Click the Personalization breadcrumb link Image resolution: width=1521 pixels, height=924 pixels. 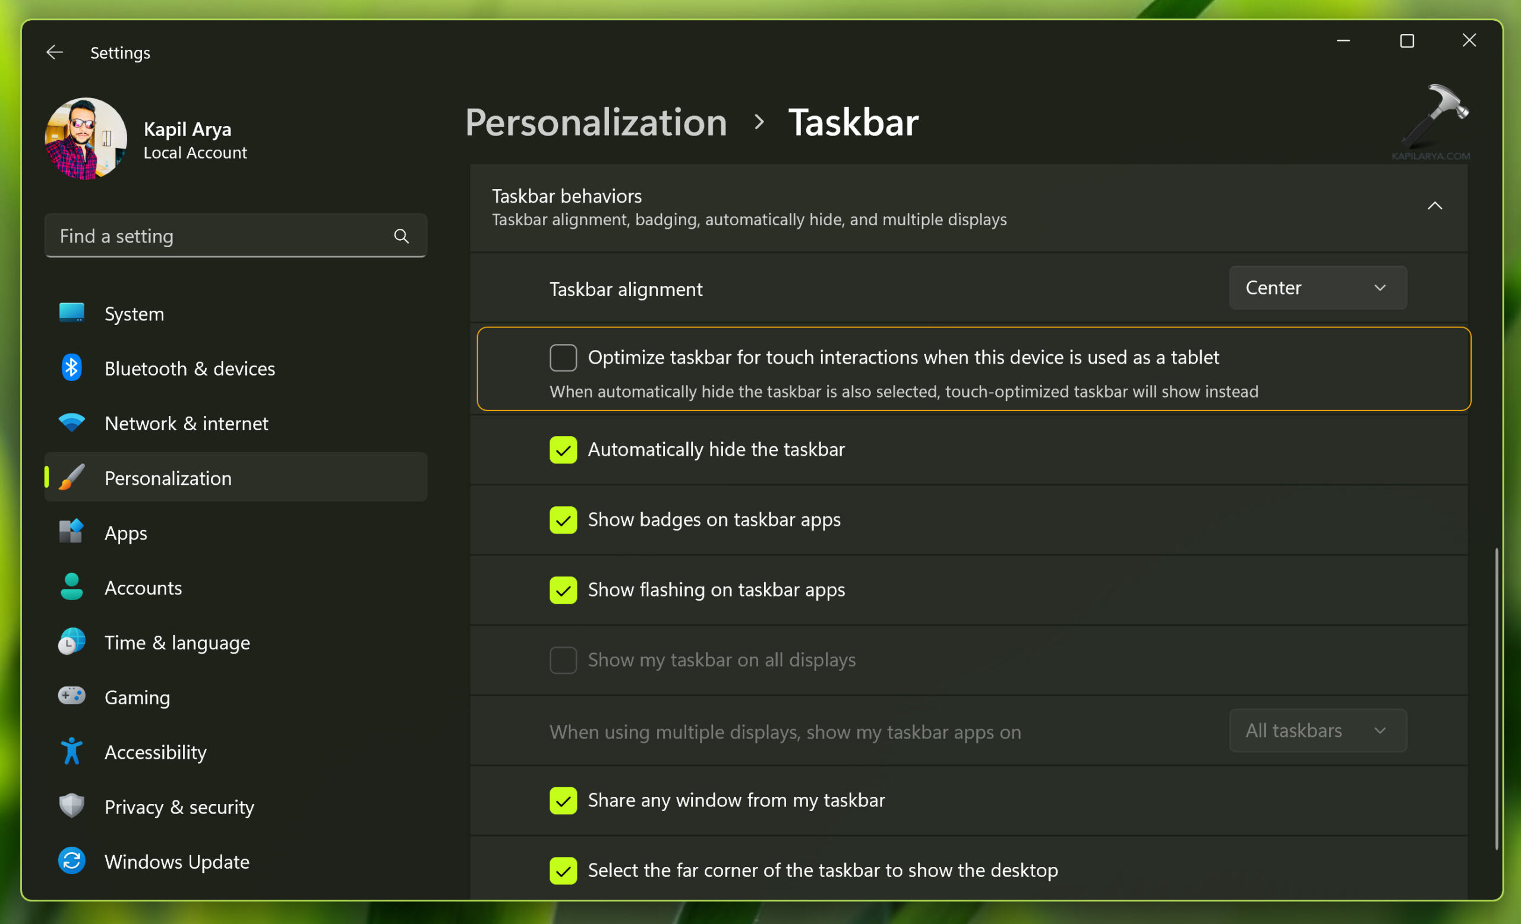(x=596, y=122)
